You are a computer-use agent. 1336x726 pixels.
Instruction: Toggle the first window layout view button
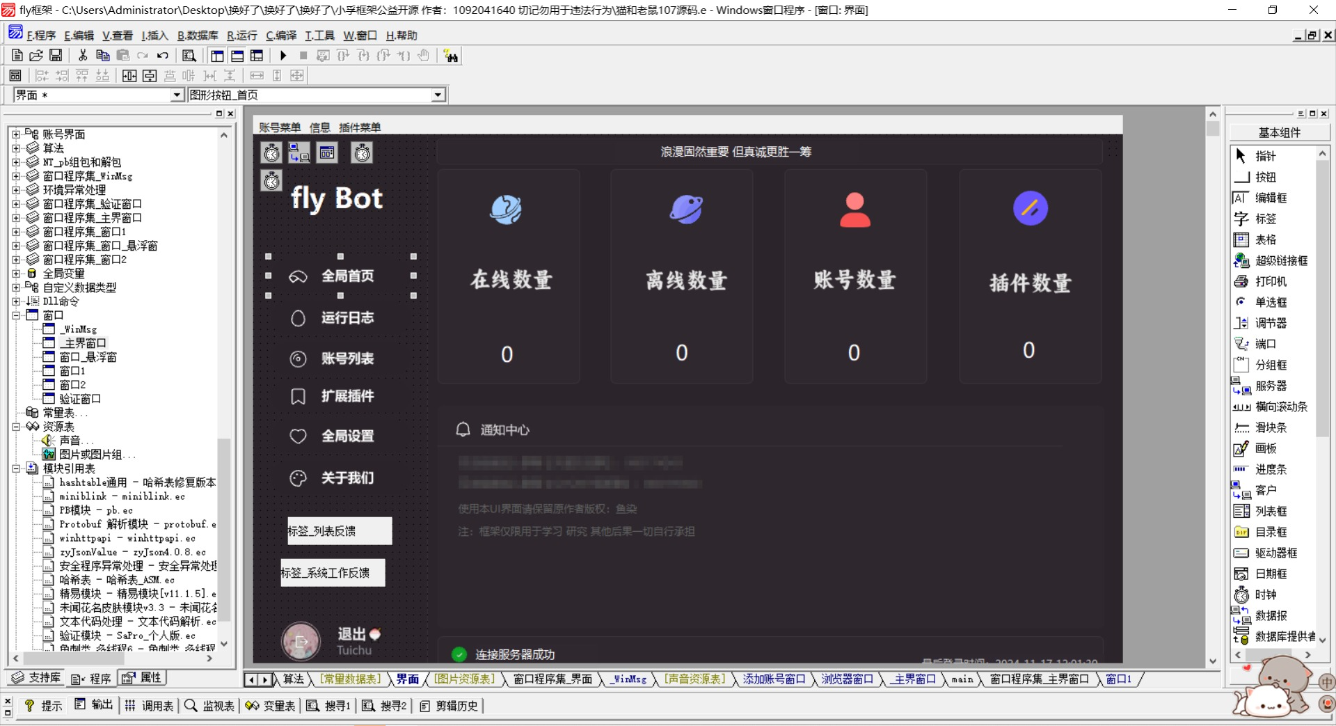217,56
